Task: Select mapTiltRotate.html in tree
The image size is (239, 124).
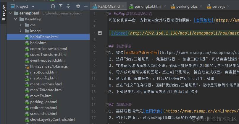Action: [x=48, y=90]
